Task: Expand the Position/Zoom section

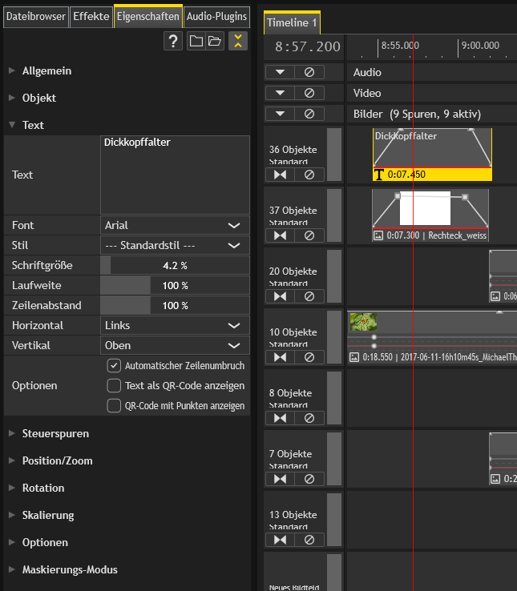Action: (x=57, y=460)
